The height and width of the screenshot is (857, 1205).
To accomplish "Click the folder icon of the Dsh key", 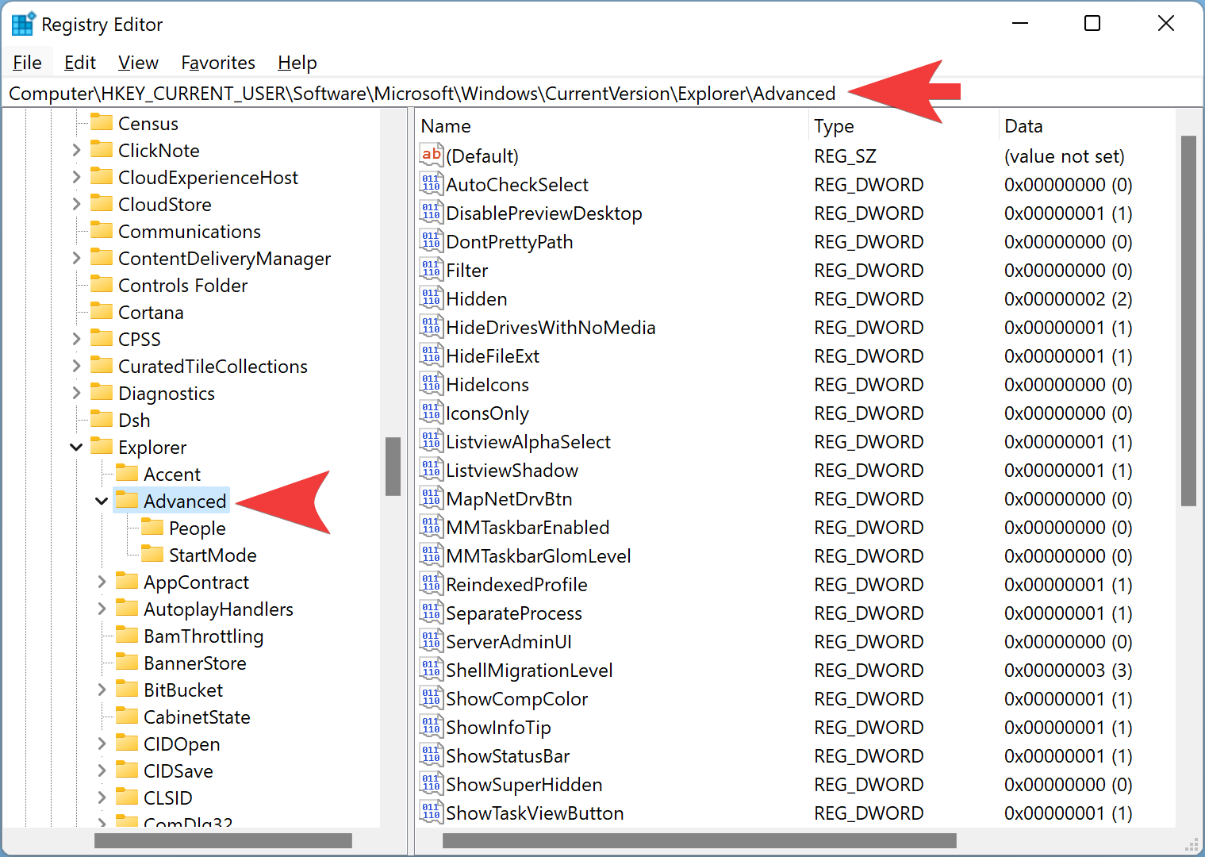I will click(x=102, y=419).
